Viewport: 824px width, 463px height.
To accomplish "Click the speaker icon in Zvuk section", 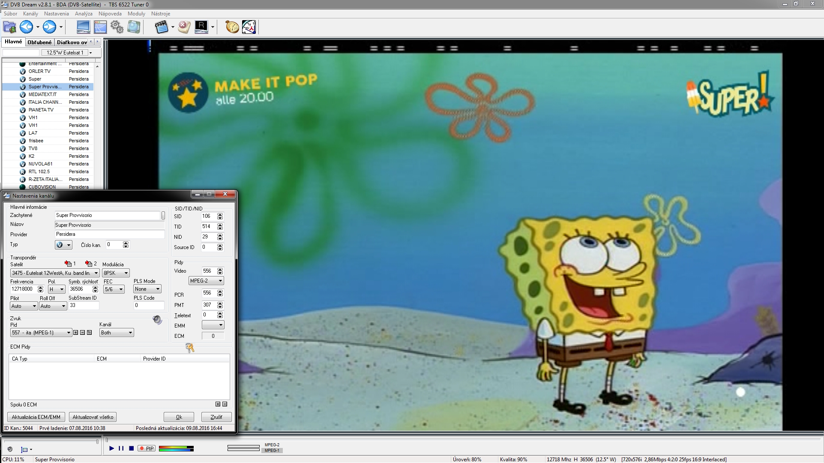I will [x=157, y=320].
